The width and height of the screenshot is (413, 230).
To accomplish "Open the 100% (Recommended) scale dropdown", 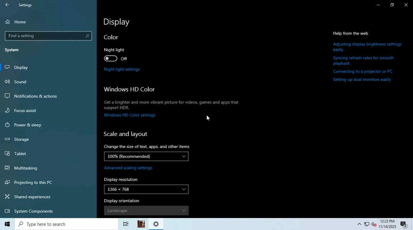I will click(146, 156).
